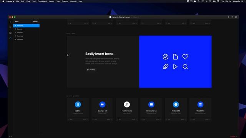
Task: Click the plus insert icon in left sidebar
Action: 10,22
